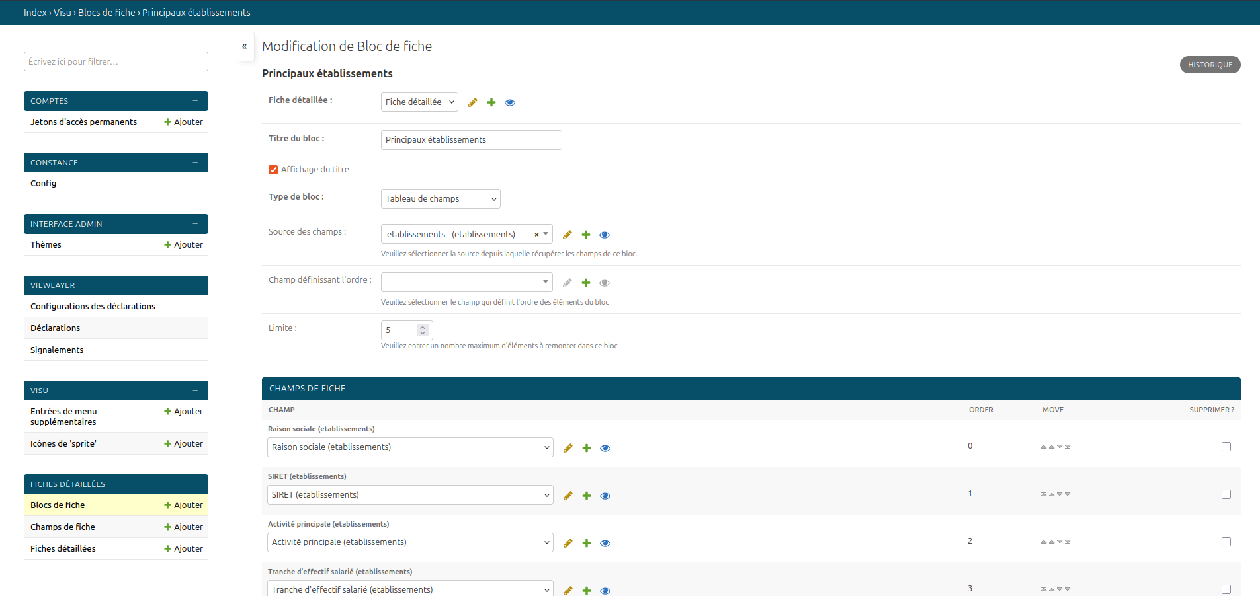Click the HISTORIQUE button
The width and height of the screenshot is (1260, 596).
(1210, 65)
